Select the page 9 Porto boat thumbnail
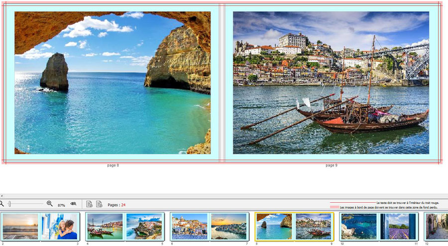Screen dimensions: 448x246 tap(314, 227)
